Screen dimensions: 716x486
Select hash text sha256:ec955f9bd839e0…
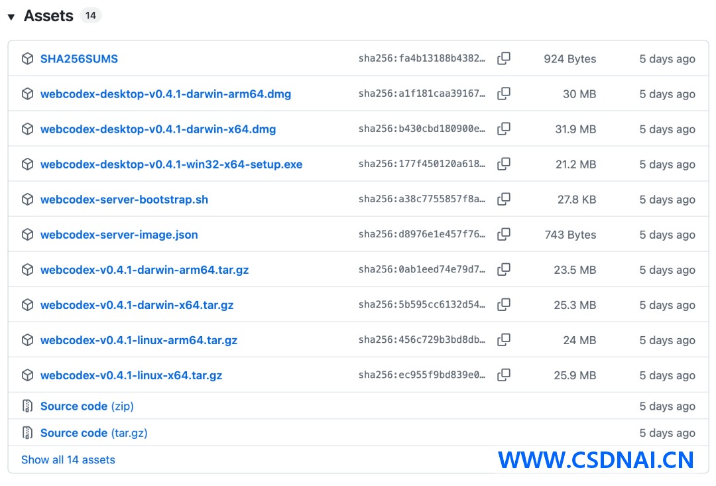coord(422,375)
